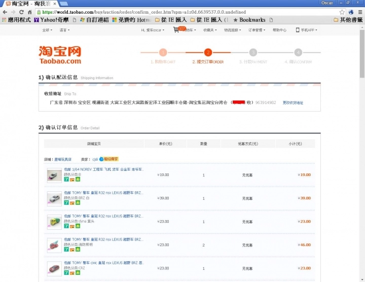Close the 淘宝网 browser tab
Screen dimensions: 365x282
tap(54, 4)
